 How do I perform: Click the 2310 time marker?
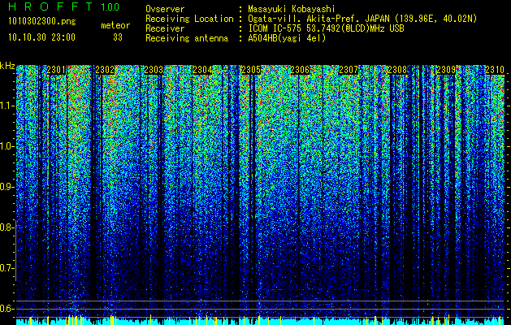click(x=495, y=70)
